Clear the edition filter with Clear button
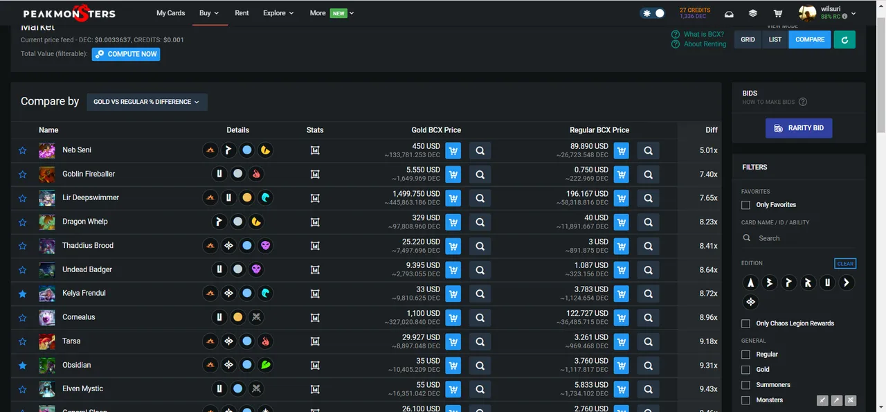This screenshot has width=886, height=412. pyautogui.click(x=845, y=264)
